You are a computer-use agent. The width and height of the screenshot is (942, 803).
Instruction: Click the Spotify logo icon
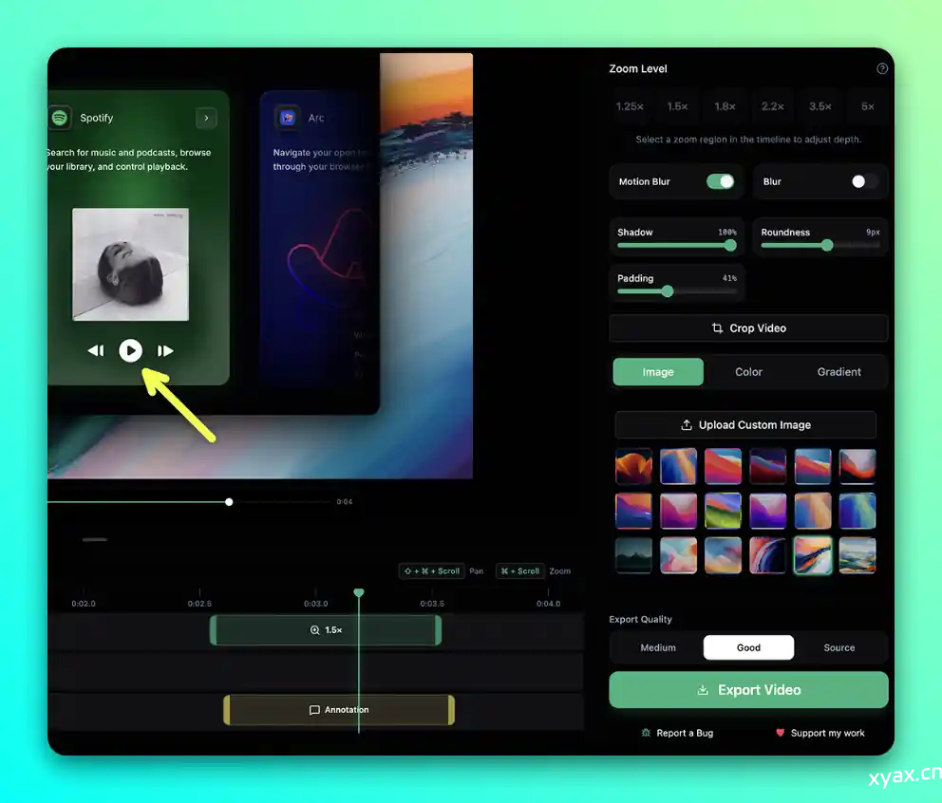60,118
